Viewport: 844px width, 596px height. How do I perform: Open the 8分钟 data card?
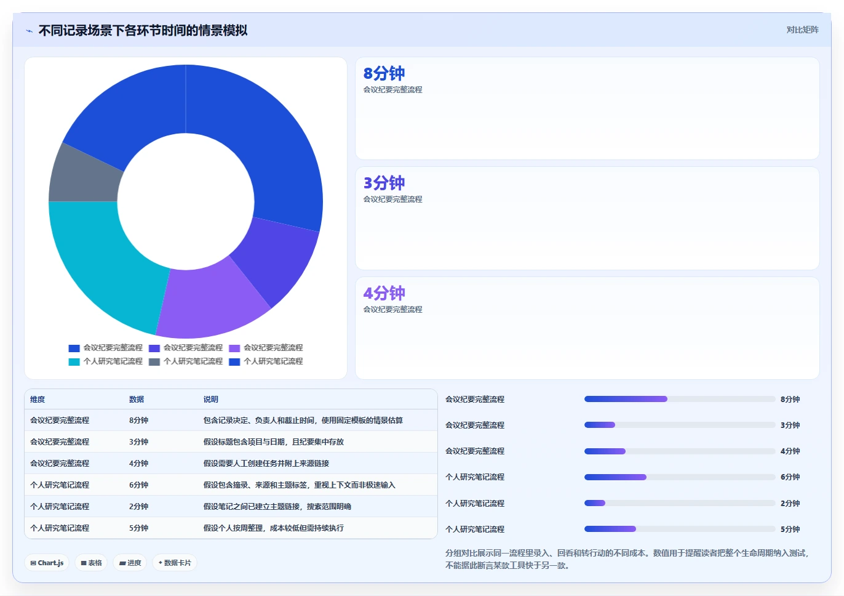point(587,108)
